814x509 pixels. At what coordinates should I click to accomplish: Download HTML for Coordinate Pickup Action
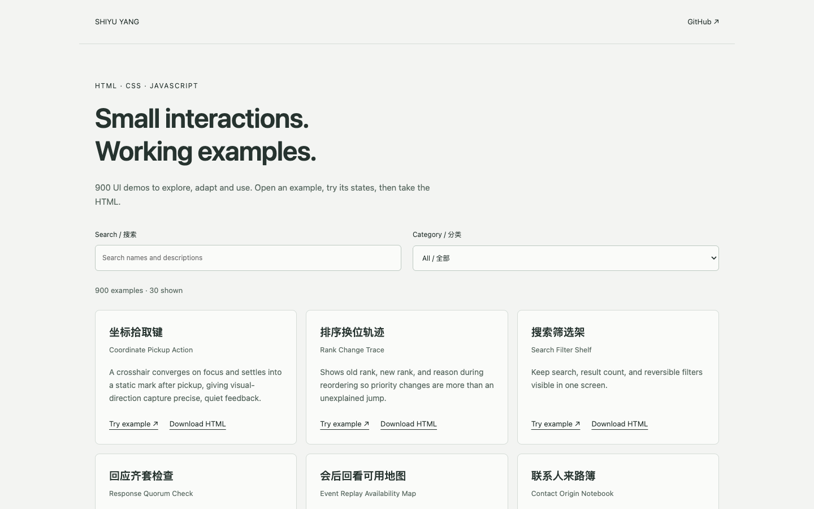(198, 424)
